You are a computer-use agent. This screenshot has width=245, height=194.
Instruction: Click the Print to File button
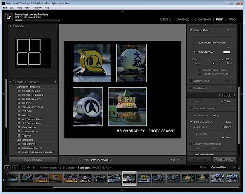coord(224,159)
